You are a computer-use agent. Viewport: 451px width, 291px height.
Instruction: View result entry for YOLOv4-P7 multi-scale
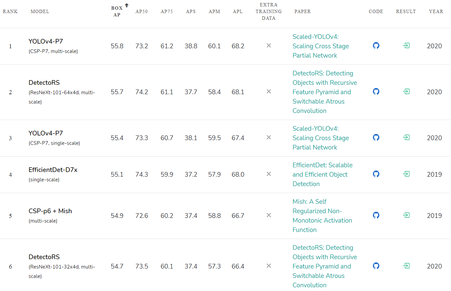[x=406, y=46]
